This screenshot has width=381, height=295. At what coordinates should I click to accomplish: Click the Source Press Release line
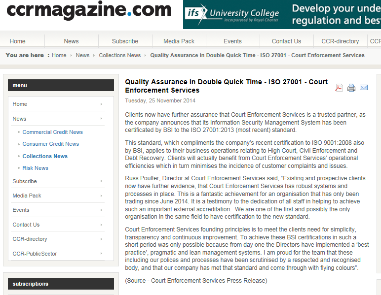click(x=196, y=280)
